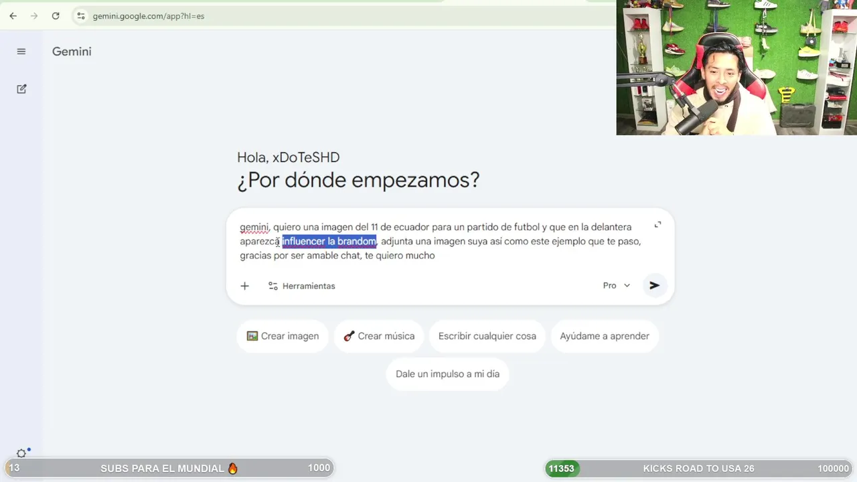Click the webcam overlay video
The image size is (857, 482).
tap(736, 68)
